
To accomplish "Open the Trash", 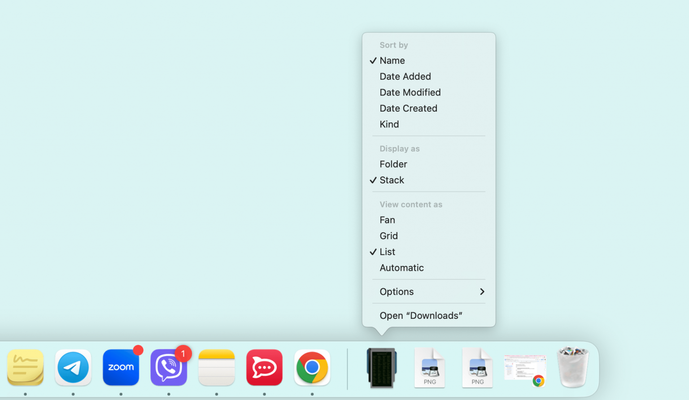I will point(572,368).
